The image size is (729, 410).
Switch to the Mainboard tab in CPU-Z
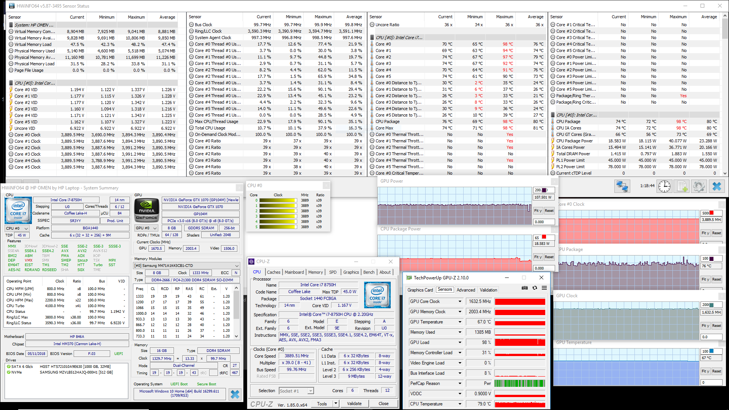pyautogui.click(x=294, y=272)
